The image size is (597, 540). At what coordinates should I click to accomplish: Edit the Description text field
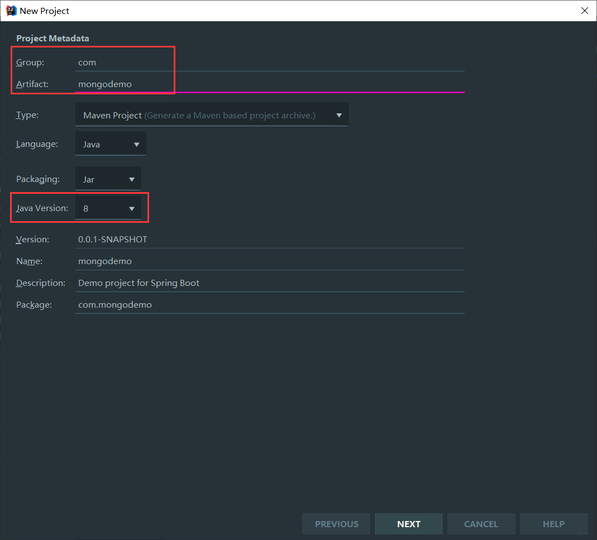269,283
